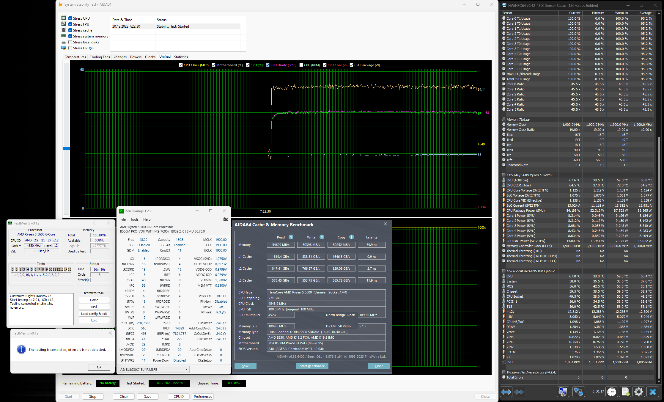664x402 pixels.
Task: Open the ZenTimings Tools menu
Action: [x=134, y=219]
